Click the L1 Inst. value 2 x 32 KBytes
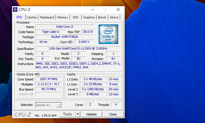205x123 pixels. click(93, 84)
